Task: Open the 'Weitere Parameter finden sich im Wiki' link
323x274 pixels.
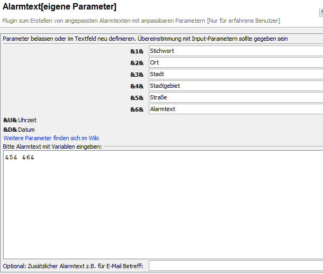Action: point(51,138)
